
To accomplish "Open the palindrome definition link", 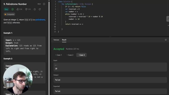I will point(40,20).
